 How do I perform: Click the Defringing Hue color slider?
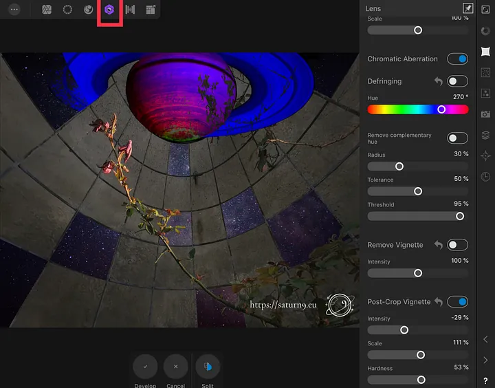pyautogui.click(x=417, y=109)
